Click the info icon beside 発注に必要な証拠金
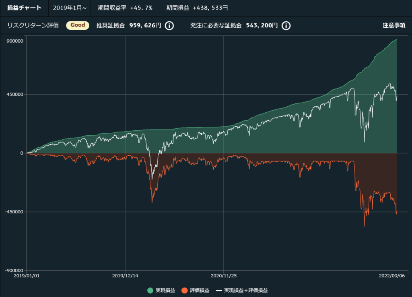 286,26
